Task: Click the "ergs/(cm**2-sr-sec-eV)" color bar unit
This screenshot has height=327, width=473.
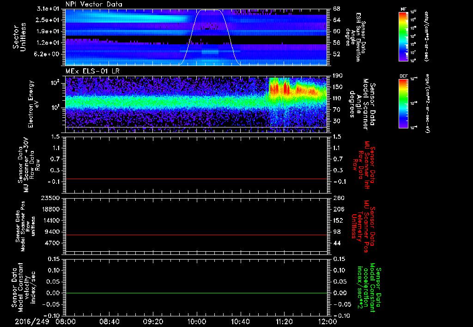Action: click(427, 103)
